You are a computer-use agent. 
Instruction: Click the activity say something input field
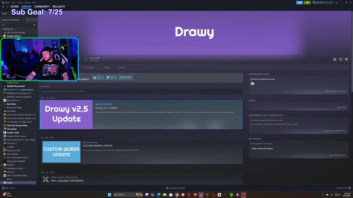click(x=141, y=91)
